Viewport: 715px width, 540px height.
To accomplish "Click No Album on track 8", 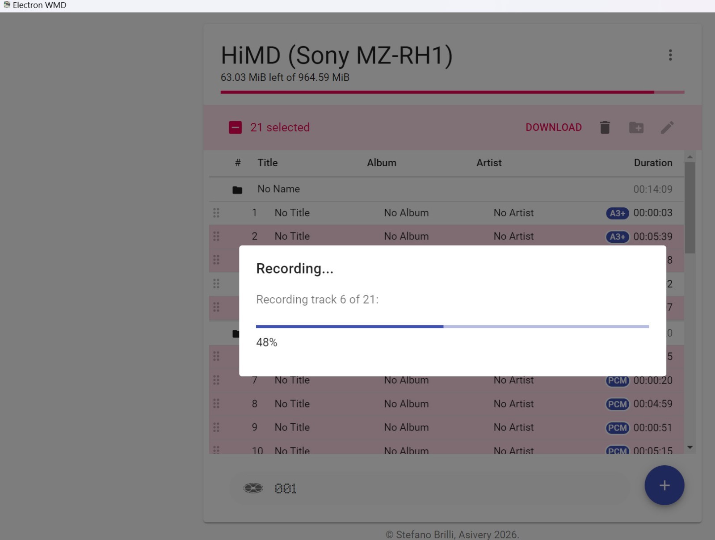I will (406, 404).
